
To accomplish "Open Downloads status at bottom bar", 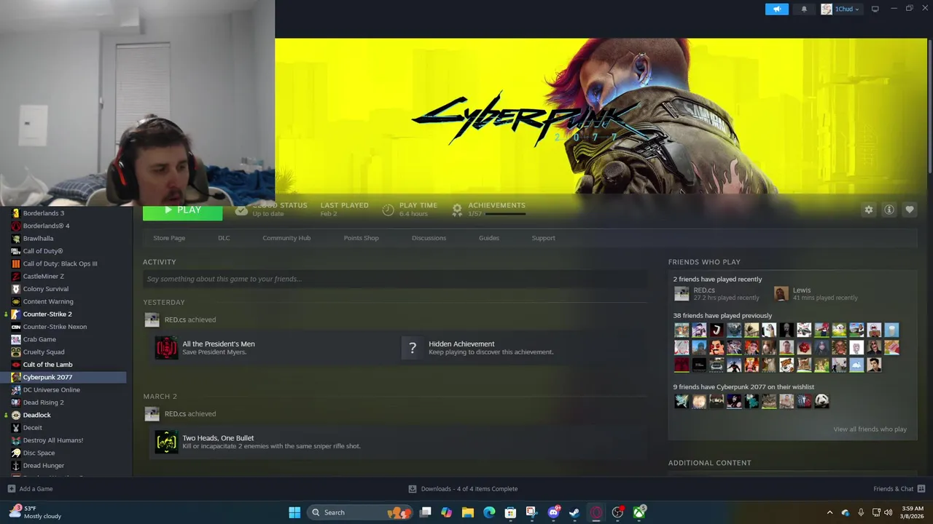I will click(463, 489).
